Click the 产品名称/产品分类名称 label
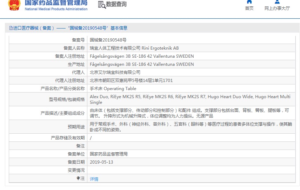Viewport: 300px width, 190px height. pyautogui.click(x=62, y=88)
